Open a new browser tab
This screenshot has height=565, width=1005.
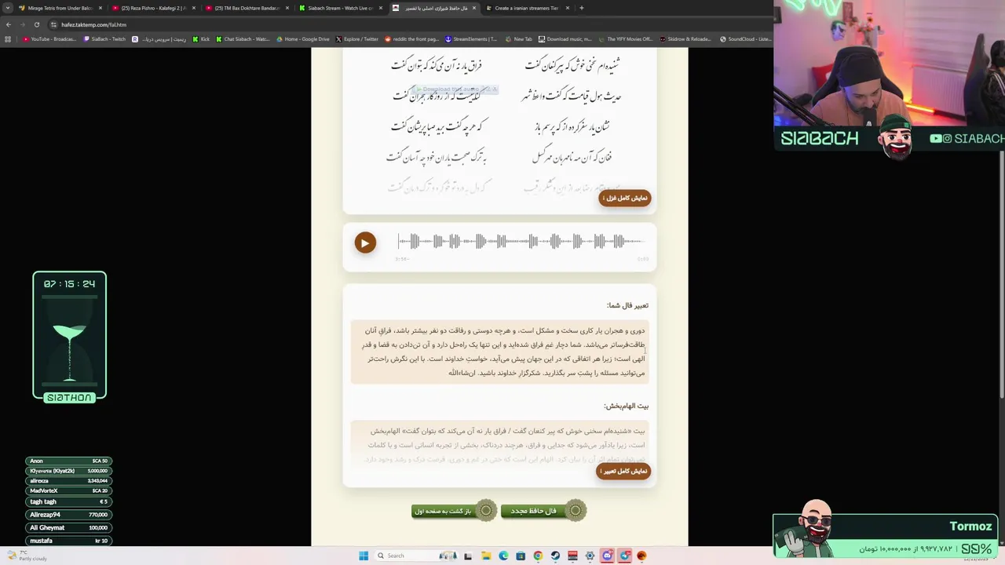pos(581,8)
